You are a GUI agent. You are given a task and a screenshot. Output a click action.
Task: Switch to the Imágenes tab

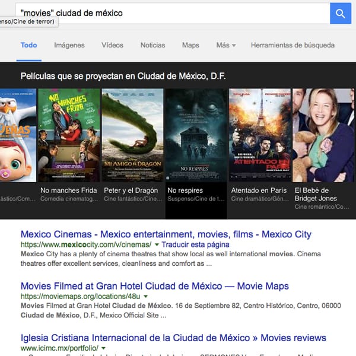69,45
